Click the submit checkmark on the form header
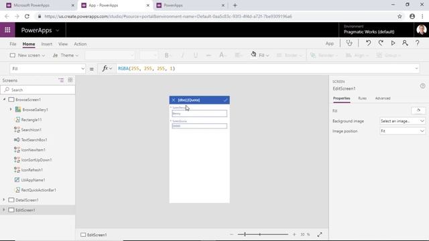 pos(225,100)
